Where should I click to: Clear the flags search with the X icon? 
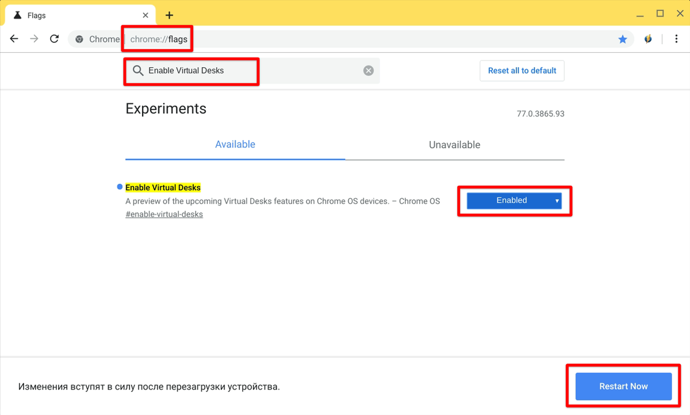tap(369, 71)
